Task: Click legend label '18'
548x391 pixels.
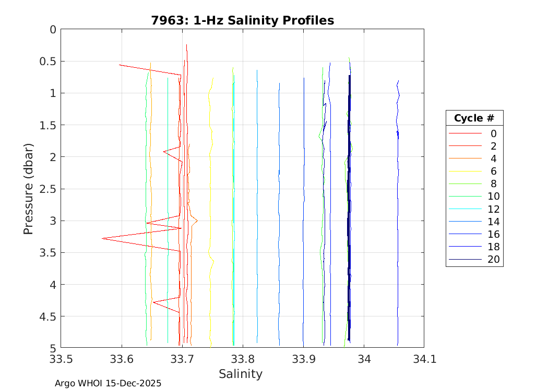Action: (x=493, y=247)
